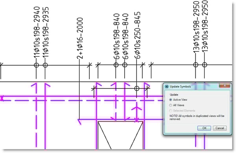
Task: Close the Update Symbols dialog
Action: [225, 85]
